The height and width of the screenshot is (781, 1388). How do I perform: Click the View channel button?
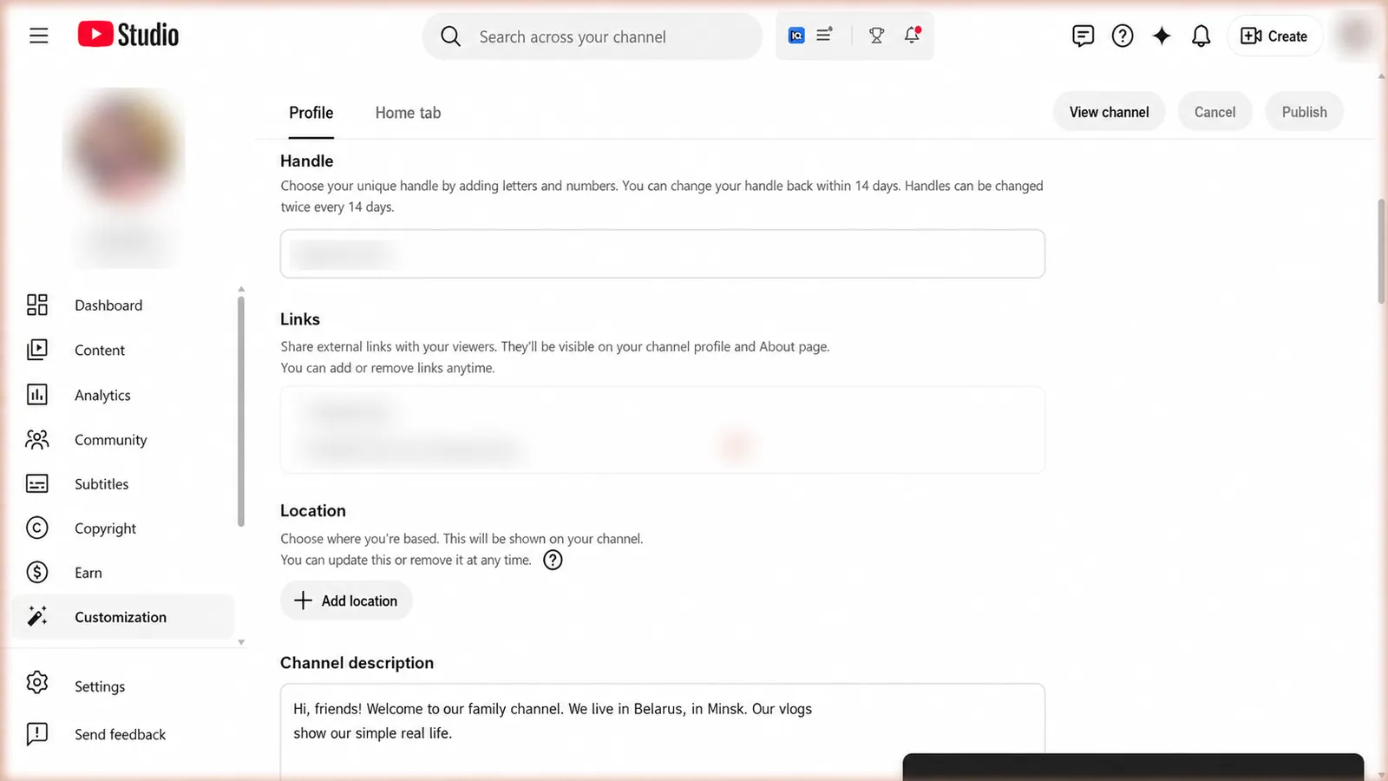(x=1109, y=112)
